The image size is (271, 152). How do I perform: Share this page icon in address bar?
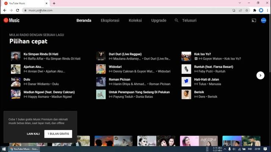pyautogui.click(x=240, y=10)
